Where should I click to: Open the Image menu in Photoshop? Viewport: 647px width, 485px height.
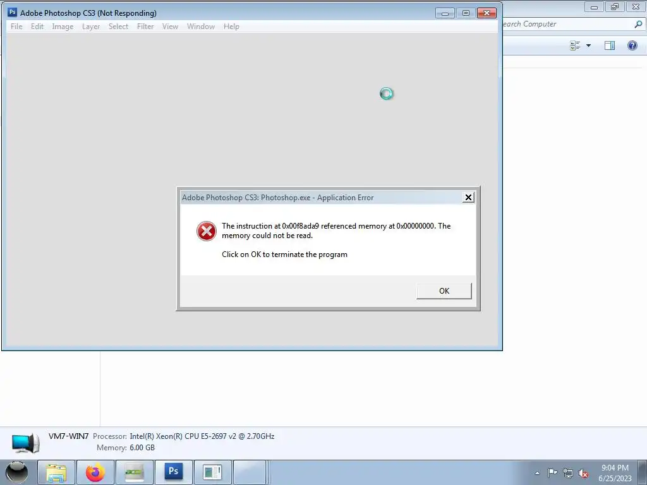pyautogui.click(x=63, y=27)
